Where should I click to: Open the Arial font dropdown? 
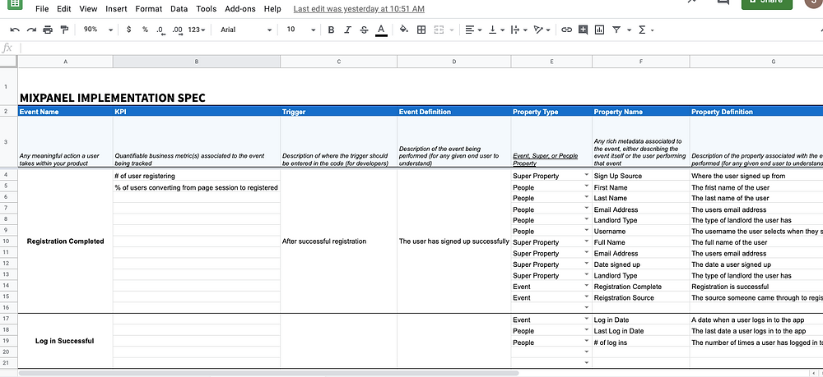pyautogui.click(x=246, y=30)
